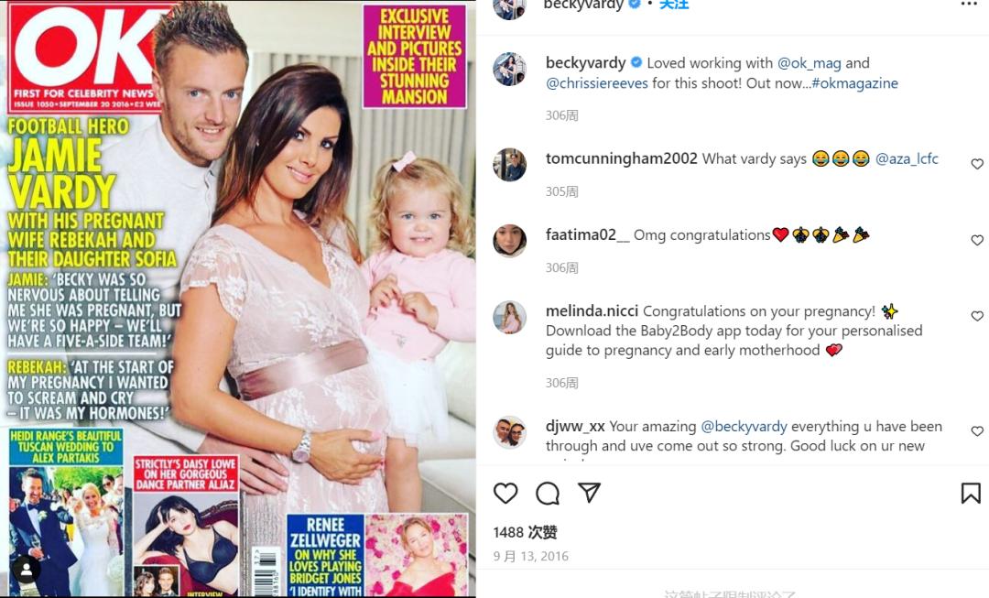Open comments with the speech bubble icon
This screenshot has width=989, height=598.
[x=548, y=494]
